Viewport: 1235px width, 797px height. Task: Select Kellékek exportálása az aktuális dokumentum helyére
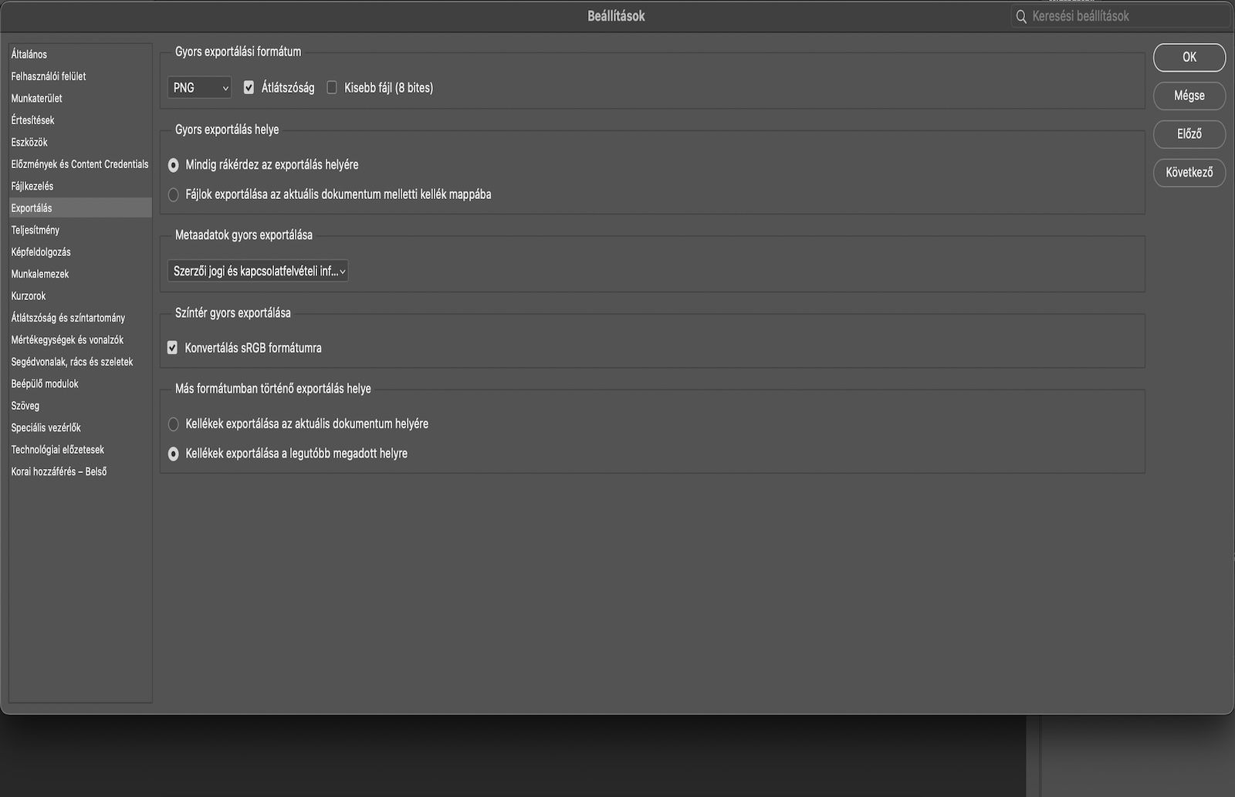(x=174, y=424)
